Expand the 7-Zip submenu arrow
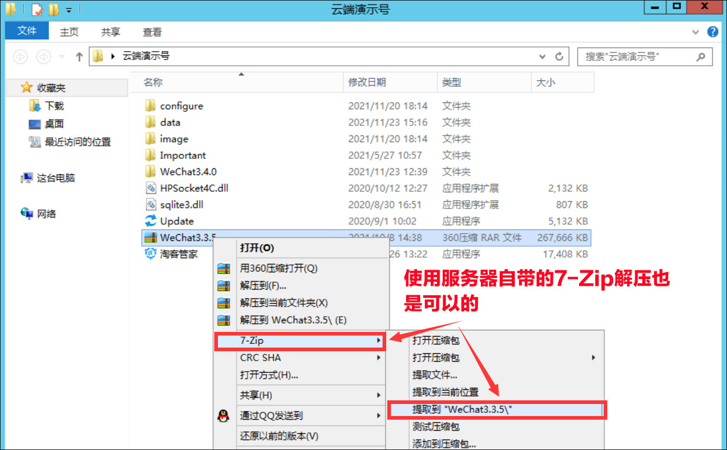The height and width of the screenshot is (450, 727). point(378,341)
